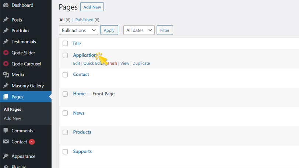
Task: Click the Appearance paintbrush icon
Action: [6, 156]
